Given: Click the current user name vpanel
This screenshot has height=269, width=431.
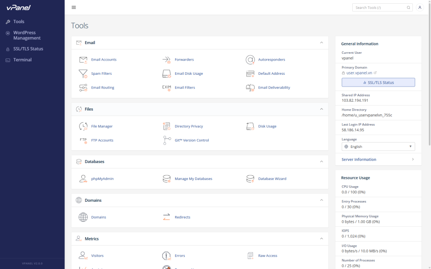Looking at the screenshot, I should [347, 58].
